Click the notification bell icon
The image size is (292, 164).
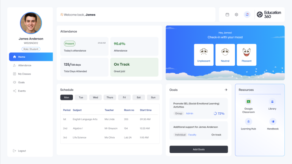pos(247,14)
